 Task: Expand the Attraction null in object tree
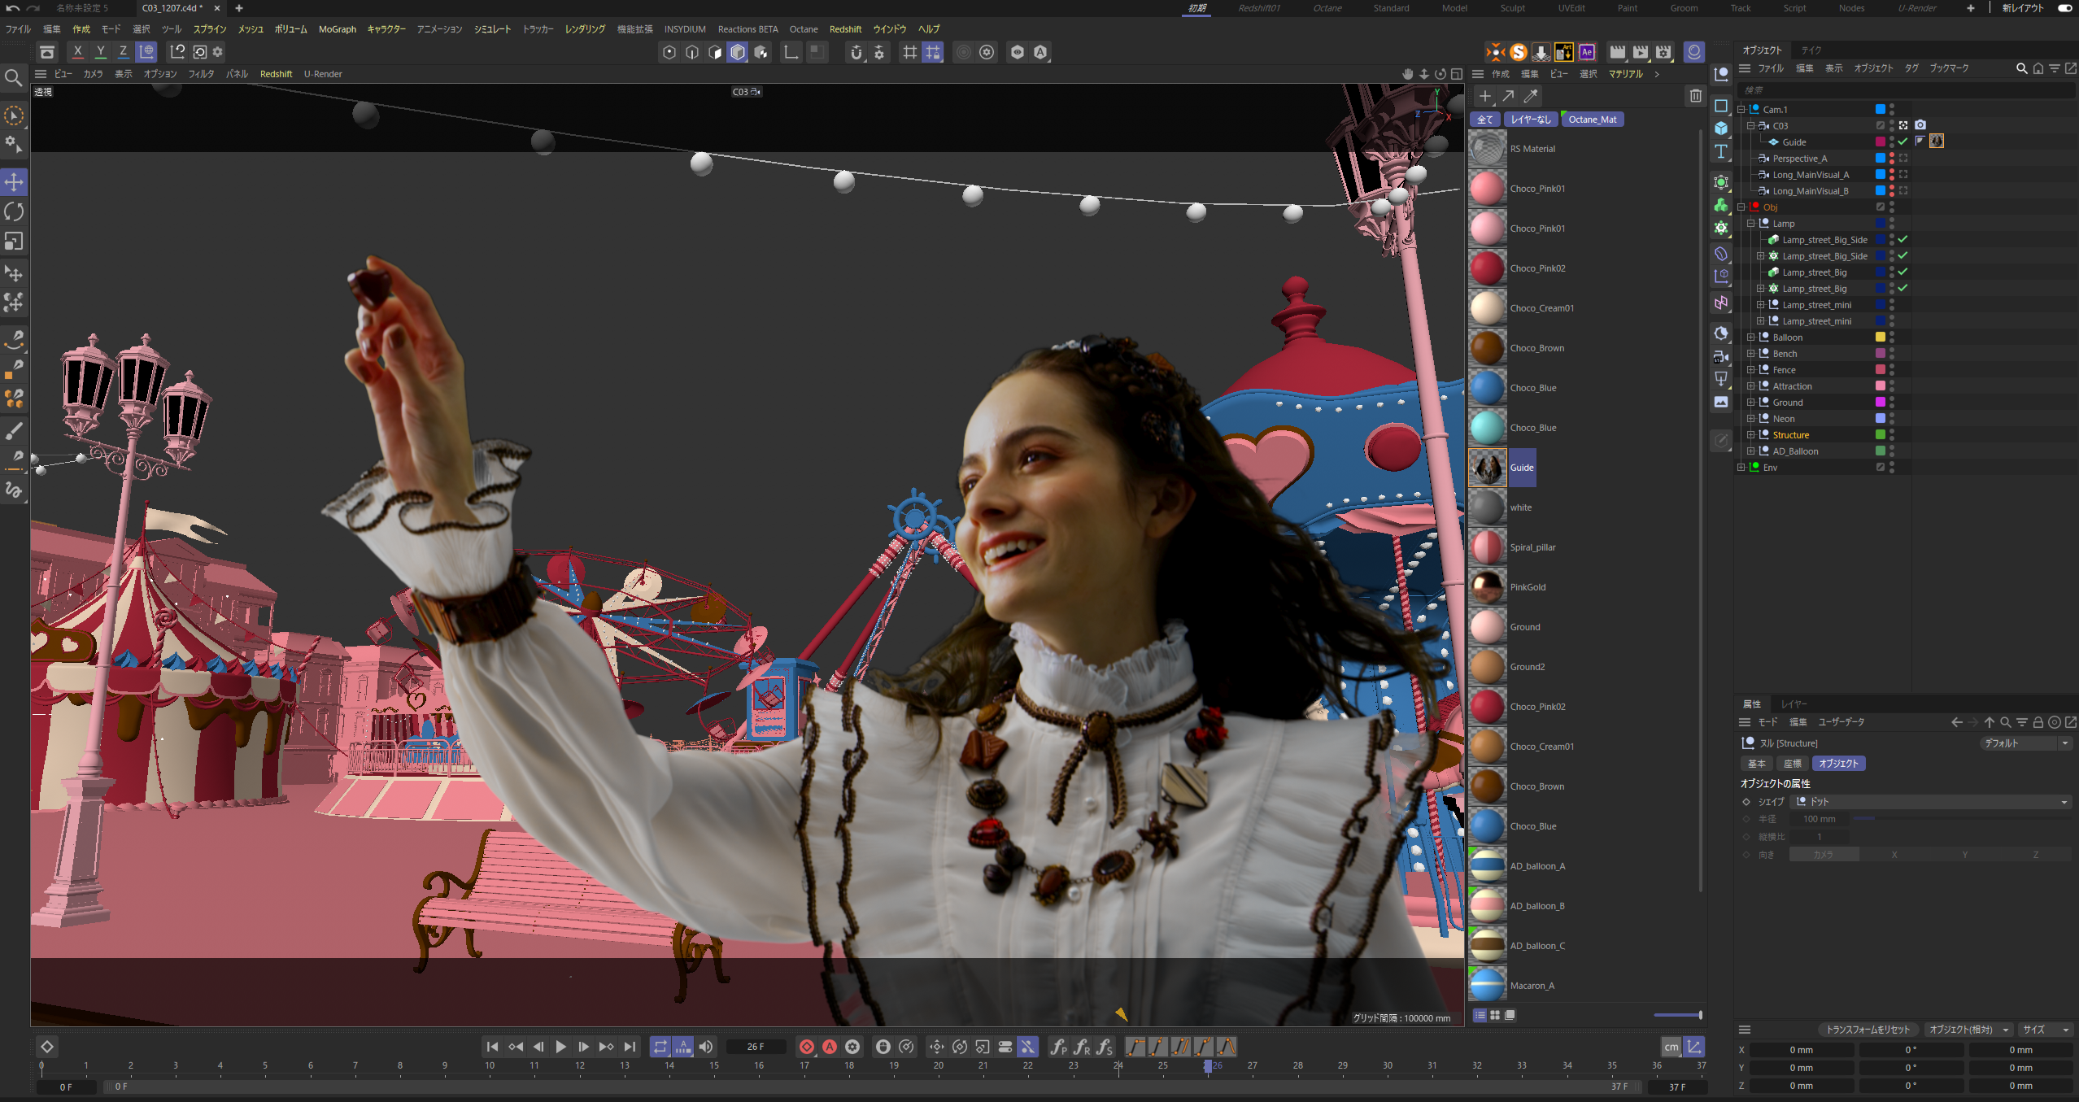tap(1750, 386)
